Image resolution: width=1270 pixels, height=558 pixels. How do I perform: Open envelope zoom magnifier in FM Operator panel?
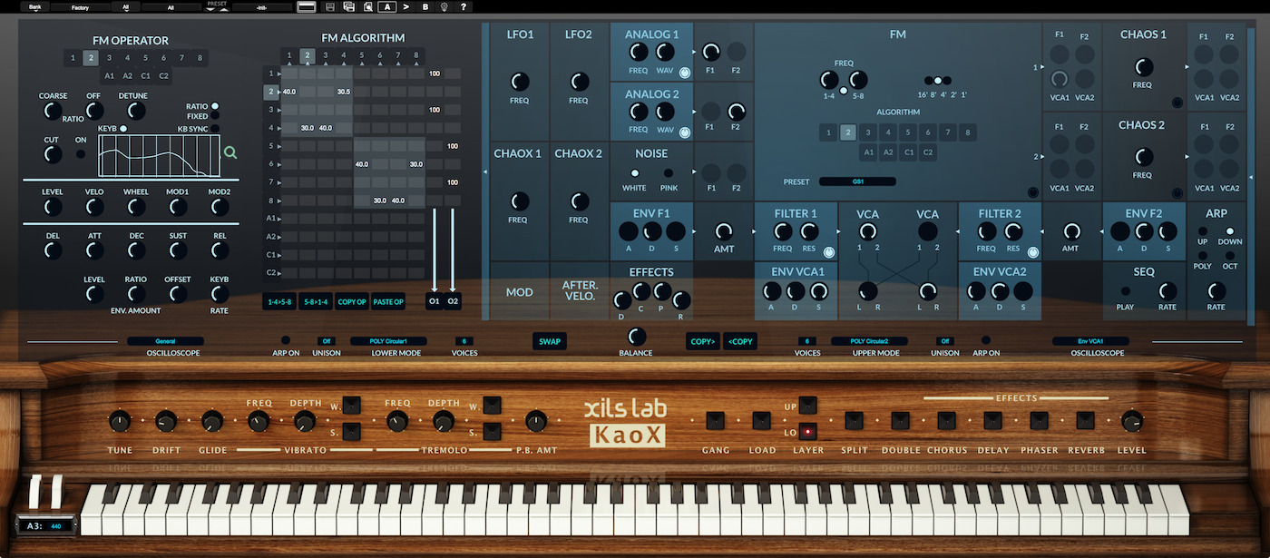point(230,152)
